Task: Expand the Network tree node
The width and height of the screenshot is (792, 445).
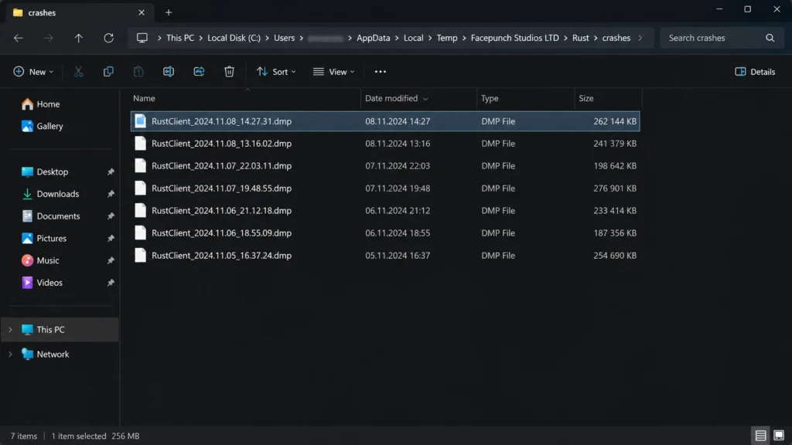Action: (x=10, y=354)
